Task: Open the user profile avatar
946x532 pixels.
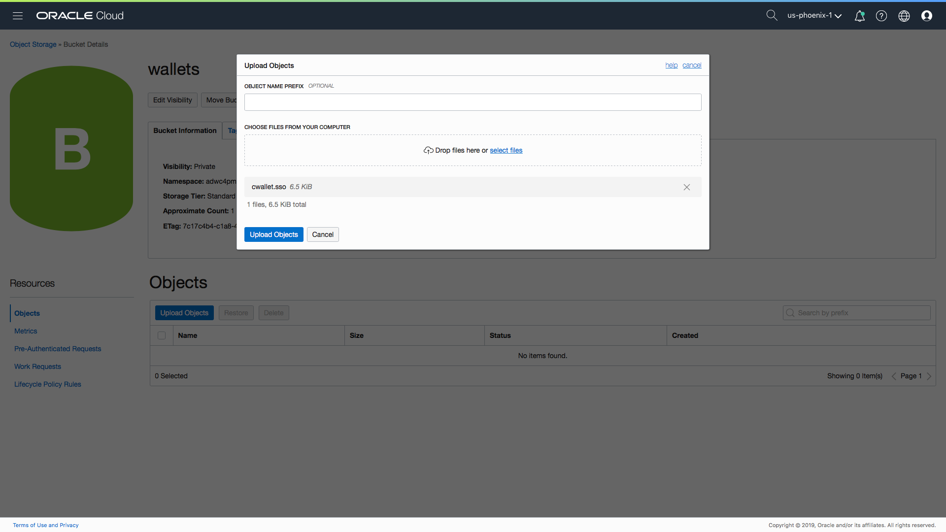Action: [x=927, y=16]
